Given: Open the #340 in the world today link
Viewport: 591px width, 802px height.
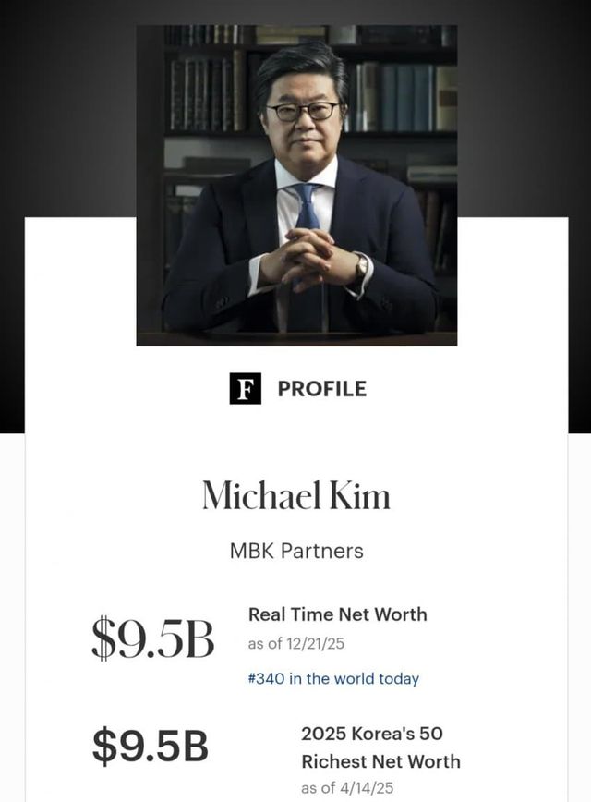Looking at the screenshot, I should click(333, 678).
